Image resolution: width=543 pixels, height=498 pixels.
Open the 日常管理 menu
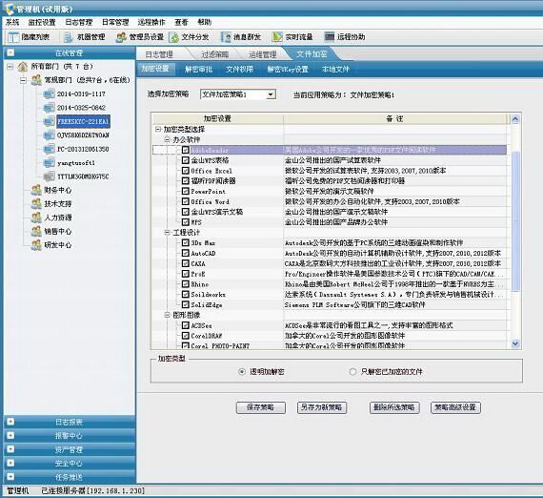point(115,22)
